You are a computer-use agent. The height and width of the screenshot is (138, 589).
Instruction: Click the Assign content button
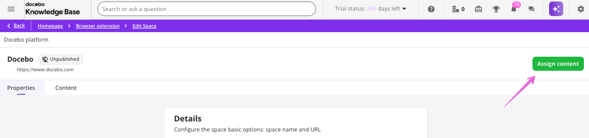point(558,64)
